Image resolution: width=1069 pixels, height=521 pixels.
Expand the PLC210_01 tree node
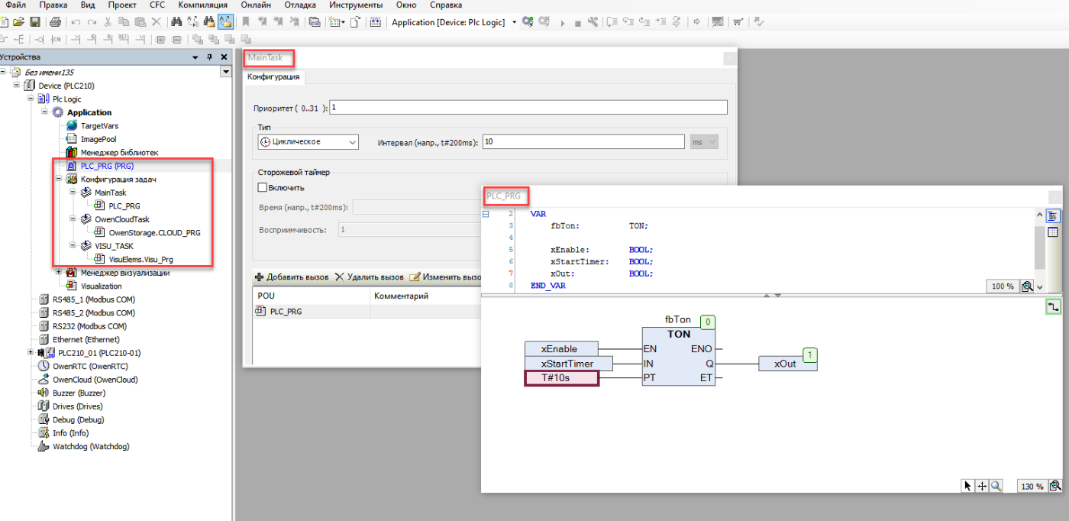click(31, 353)
